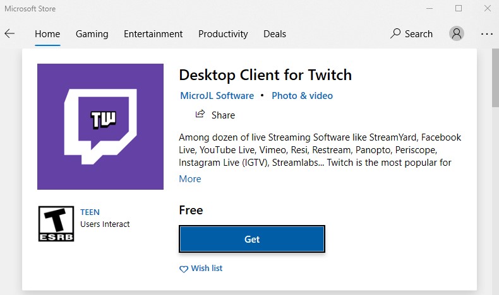This screenshot has height=295, width=499.
Task: Select the Productivity tab
Action: click(x=223, y=33)
